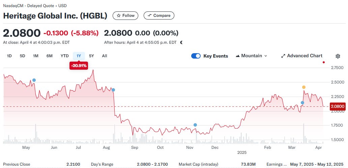
Task: Open chart settings gear icon
Action: point(338,56)
